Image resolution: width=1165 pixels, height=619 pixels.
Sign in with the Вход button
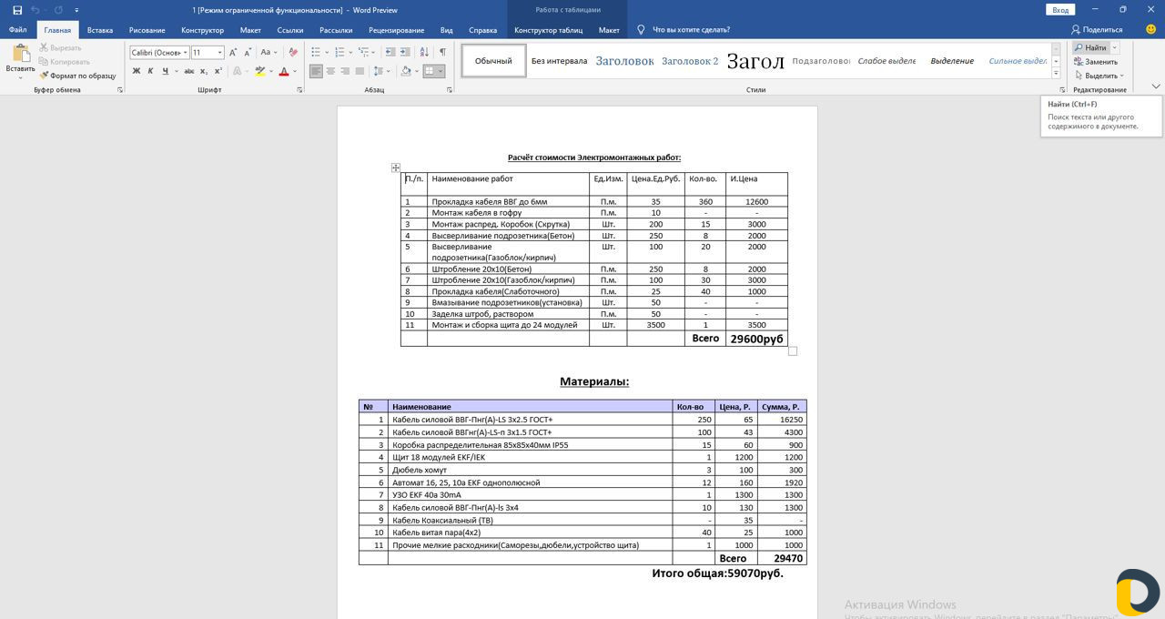click(1060, 10)
